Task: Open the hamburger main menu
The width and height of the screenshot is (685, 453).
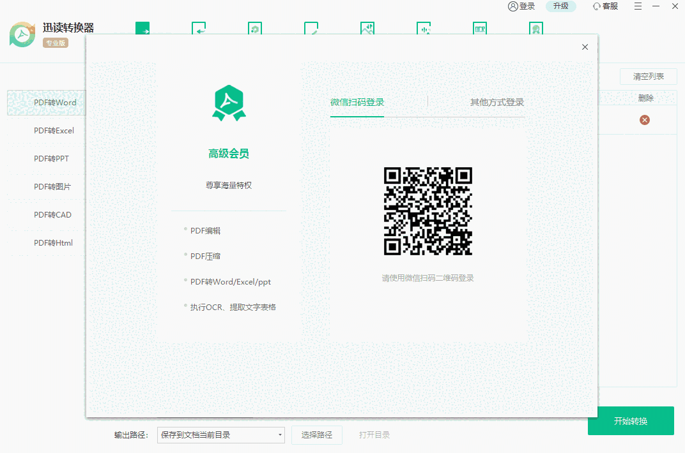Action: coord(638,6)
